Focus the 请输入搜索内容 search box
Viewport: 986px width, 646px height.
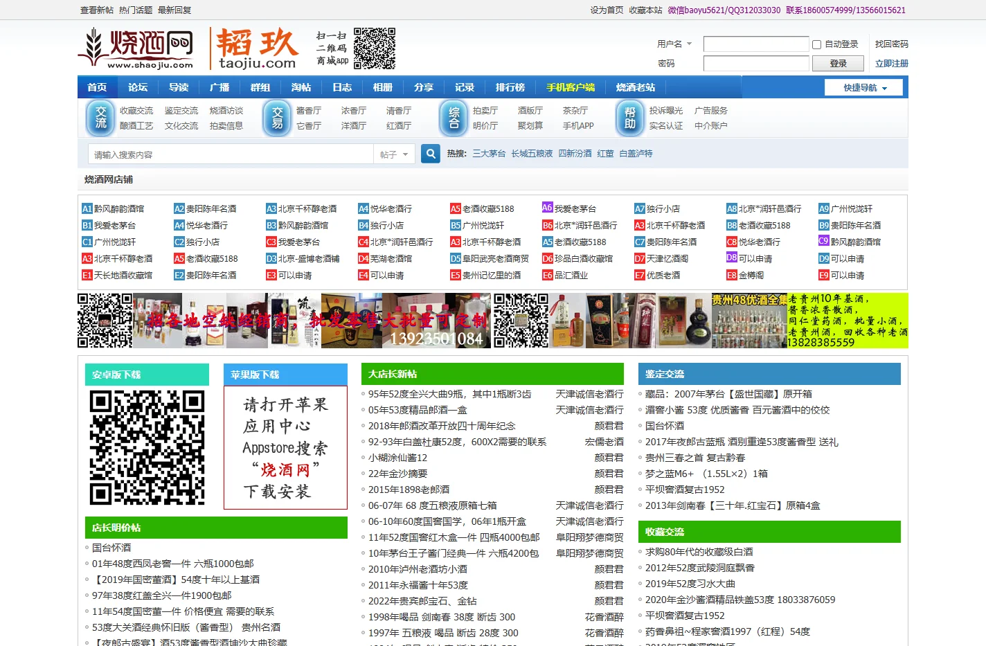pyautogui.click(x=231, y=154)
